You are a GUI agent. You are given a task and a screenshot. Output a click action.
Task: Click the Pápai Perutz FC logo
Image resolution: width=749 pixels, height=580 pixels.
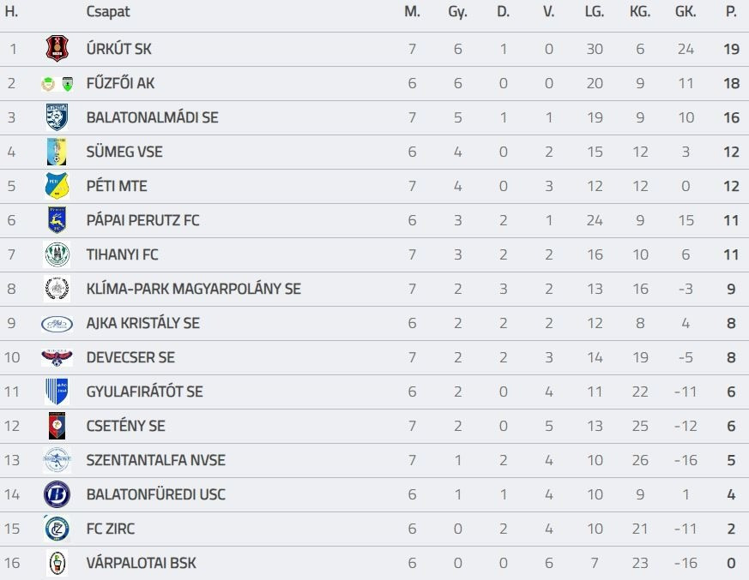pyautogui.click(x=57, y=220)
